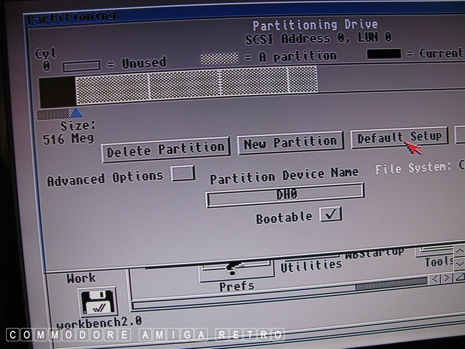Click the window resize gadget at bottom right
This screenshot has width=465, height=349.
(x=460, y=276)
